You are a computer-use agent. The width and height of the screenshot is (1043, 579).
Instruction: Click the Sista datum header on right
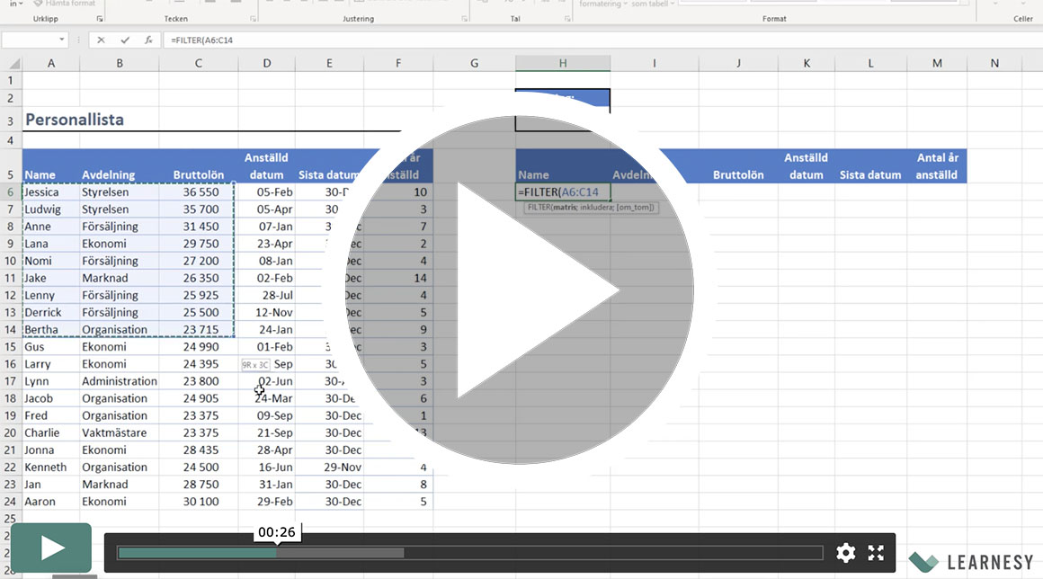pos(870,174)
